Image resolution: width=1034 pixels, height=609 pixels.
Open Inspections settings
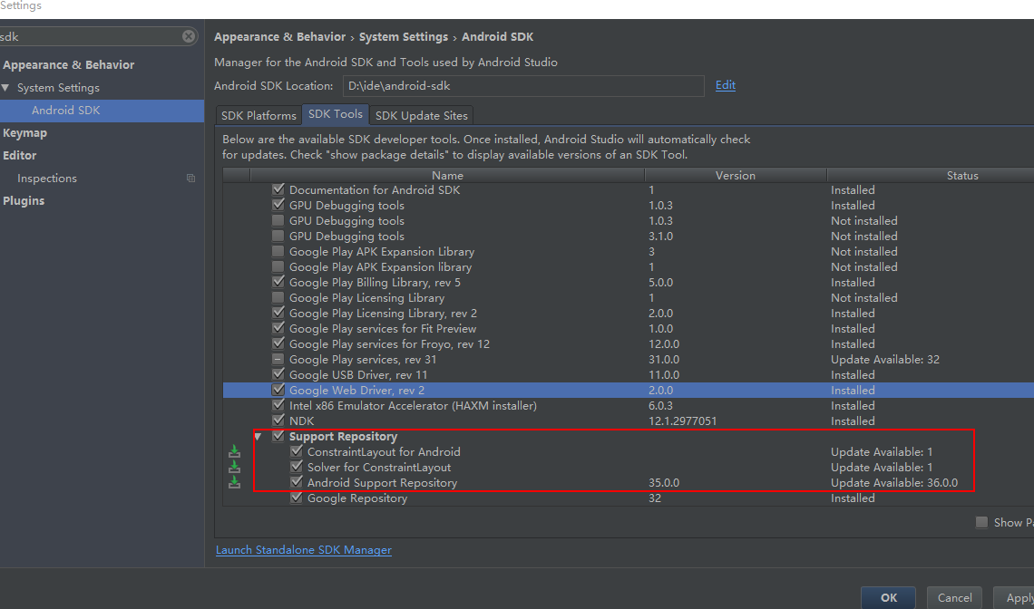coord(47,178)
